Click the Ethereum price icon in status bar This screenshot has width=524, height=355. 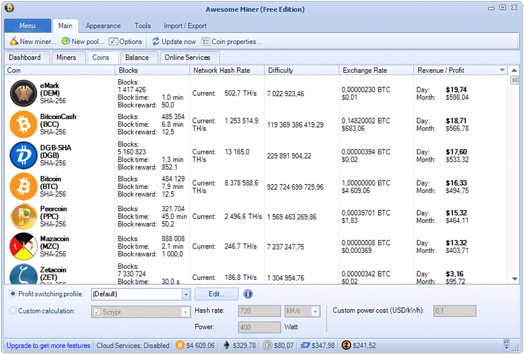pyautogui.click(x=227, y=345)
